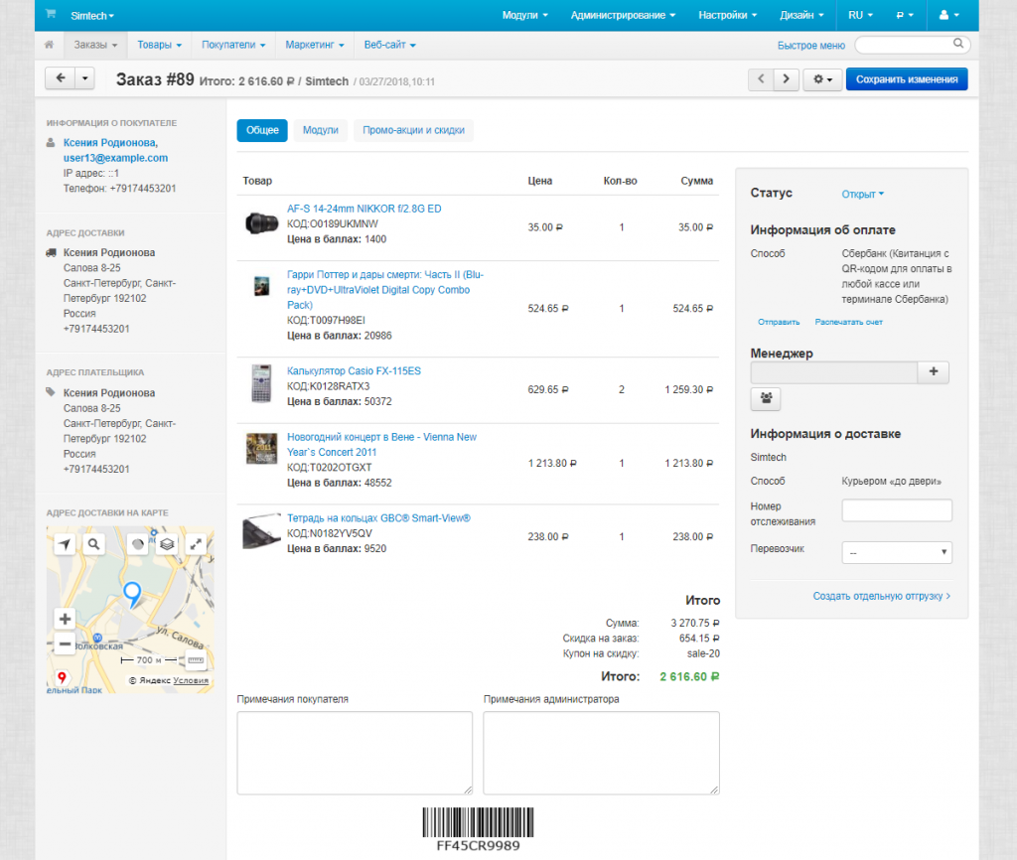This screenshot has height=860, width=1017.
Task: Open Yandex Условия link on map
Action: click(191, 680)
